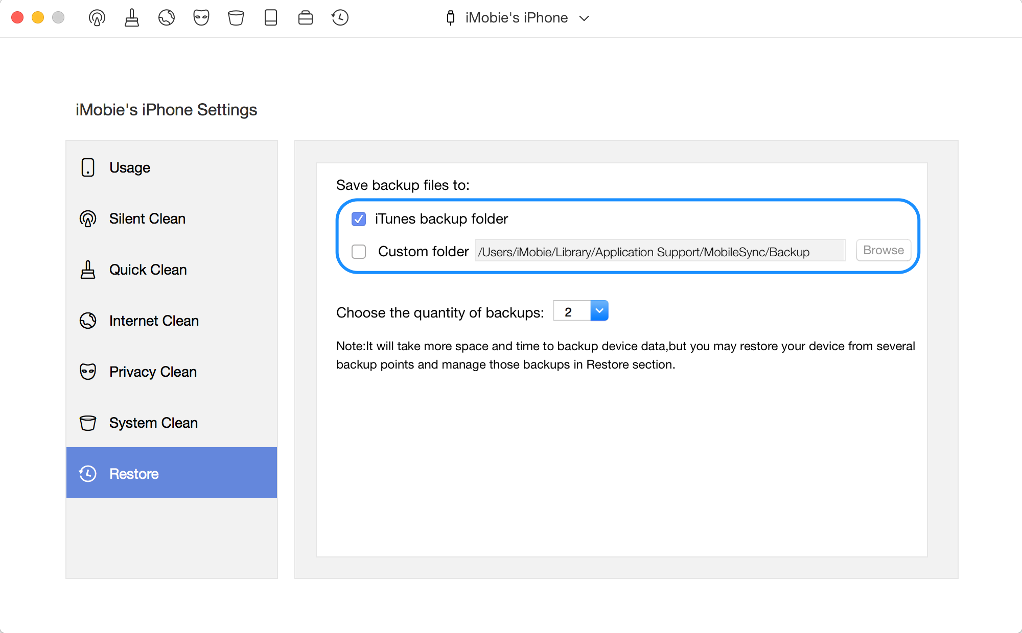Uncheck the iTunes backup folder checkbox
The image size is (1022, 633).
[x=359, y=219]
